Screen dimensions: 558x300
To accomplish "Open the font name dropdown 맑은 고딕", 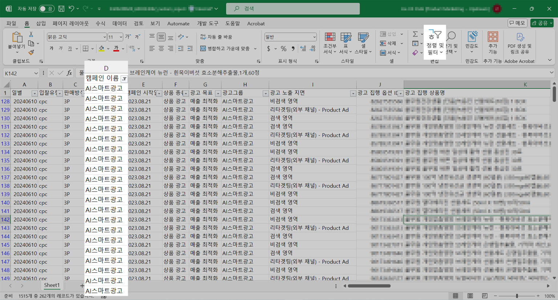I will point(104,37).
